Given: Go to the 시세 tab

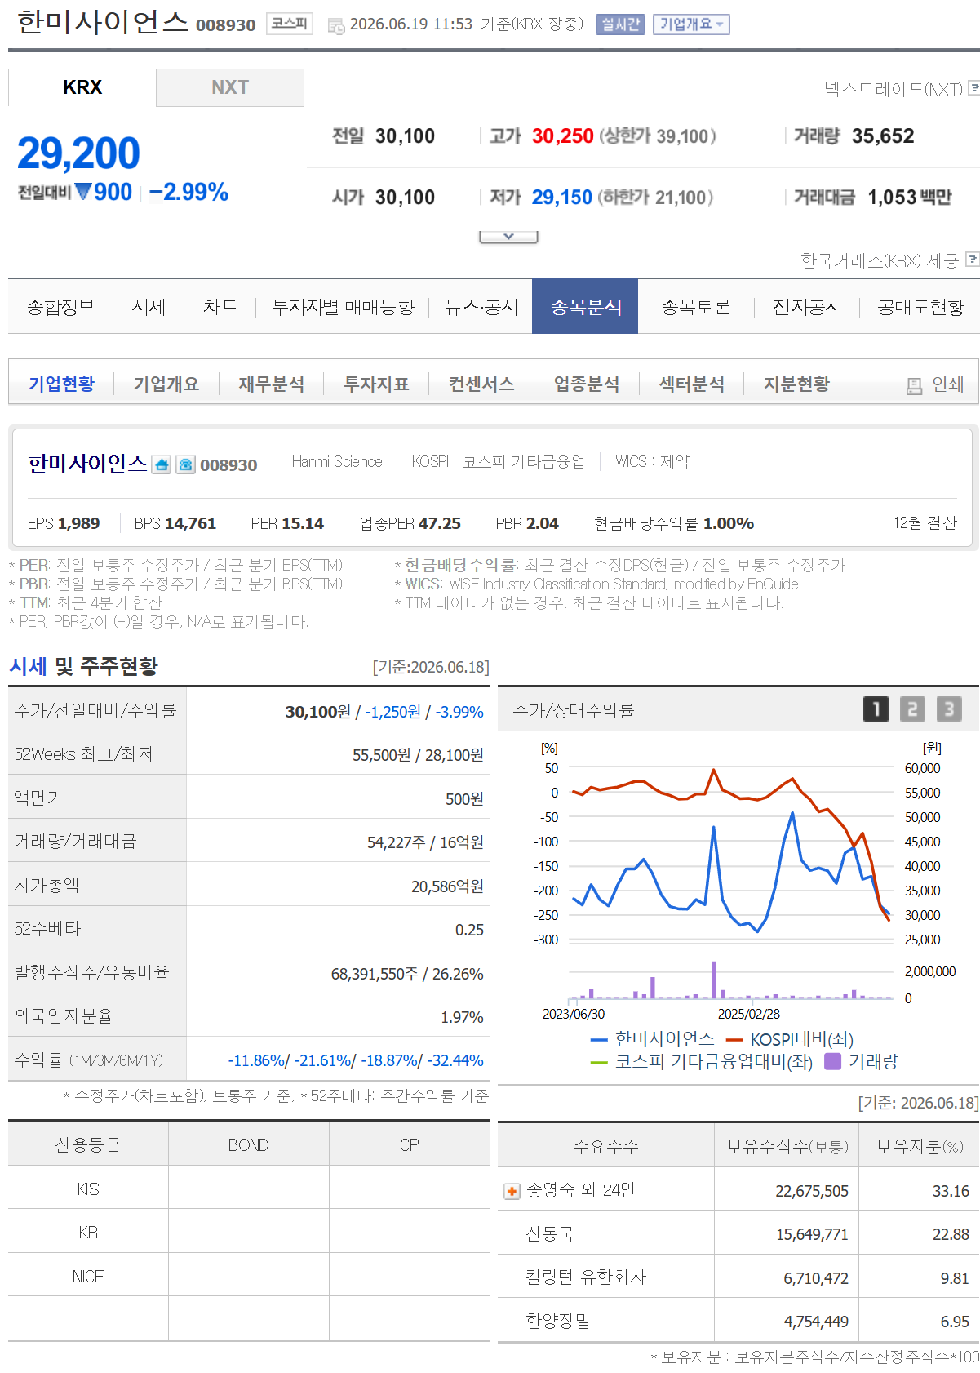Looking at the screenshot, I should click(149, 307).
